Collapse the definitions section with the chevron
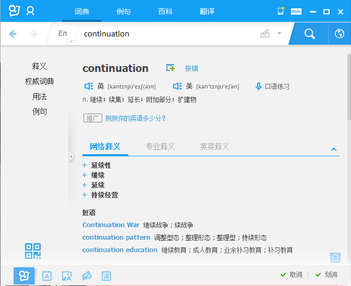 click(x=334, y=149)
